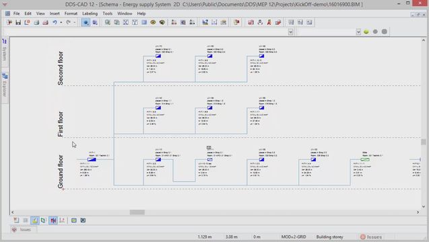Toggle the green status circle indicator
Image resolution: width=429 pixels, height=242 pixels.
click(366, 32)
